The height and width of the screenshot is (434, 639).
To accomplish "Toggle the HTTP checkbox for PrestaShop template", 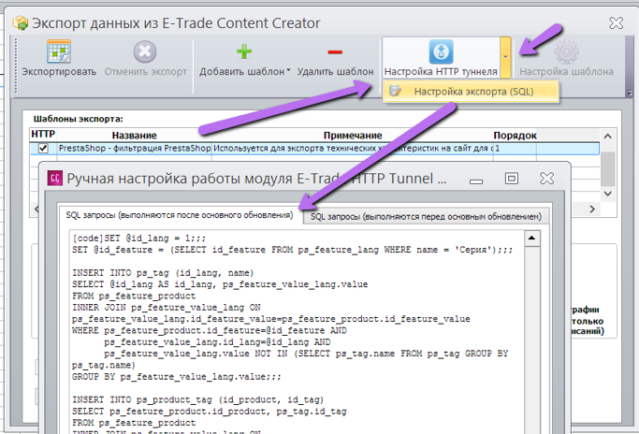I will coord(43,149).
